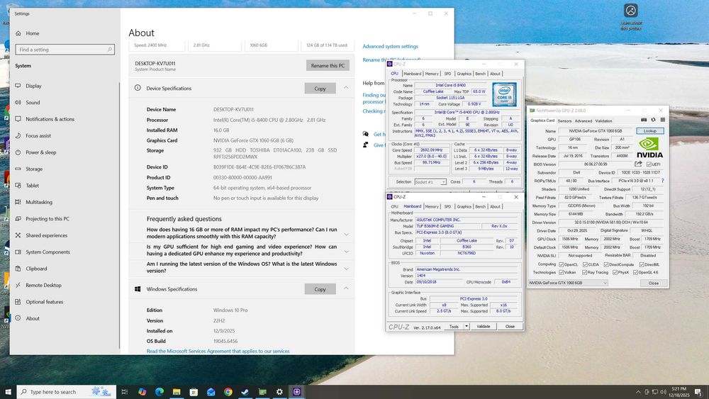
Task: Open Notifications & actions settings
Action: 50,119
